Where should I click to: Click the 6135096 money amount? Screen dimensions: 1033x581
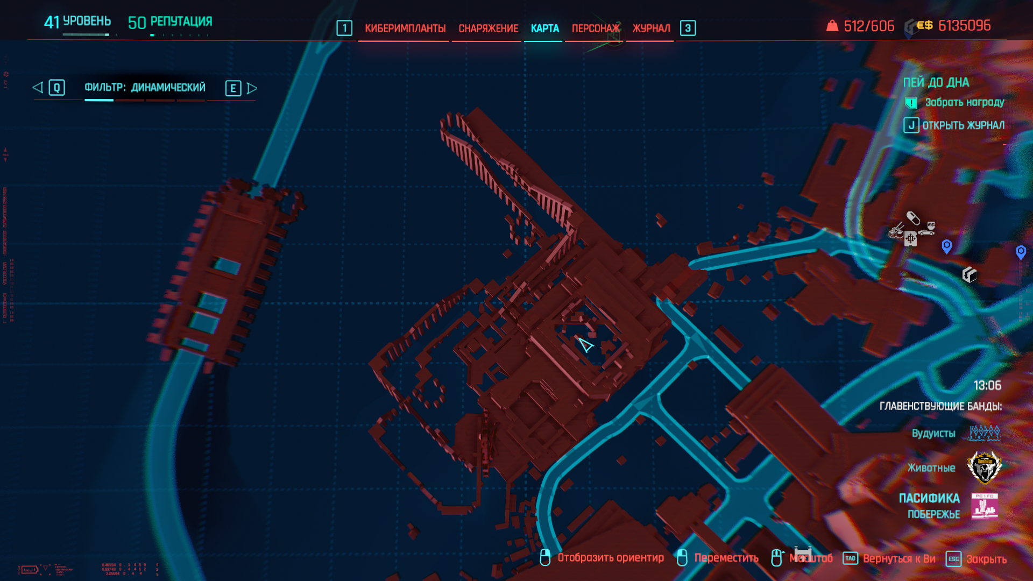point(964,26)
